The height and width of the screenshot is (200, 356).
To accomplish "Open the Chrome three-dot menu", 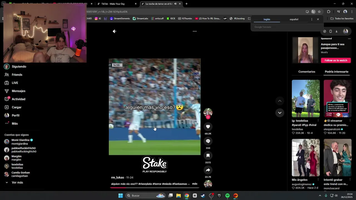I will click(352, 12).
